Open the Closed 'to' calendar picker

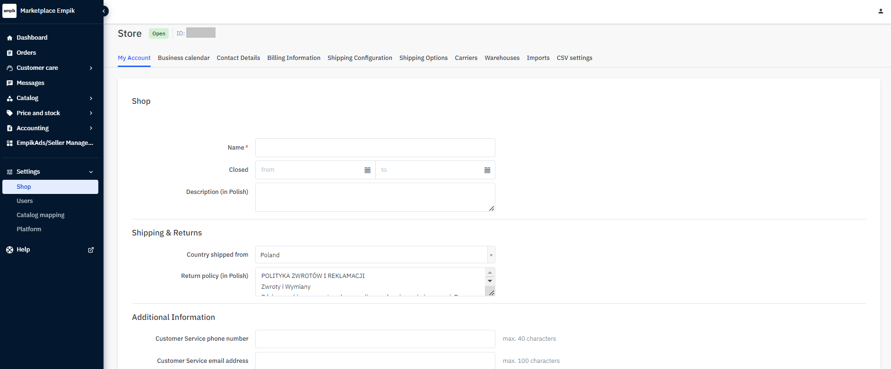487,170
